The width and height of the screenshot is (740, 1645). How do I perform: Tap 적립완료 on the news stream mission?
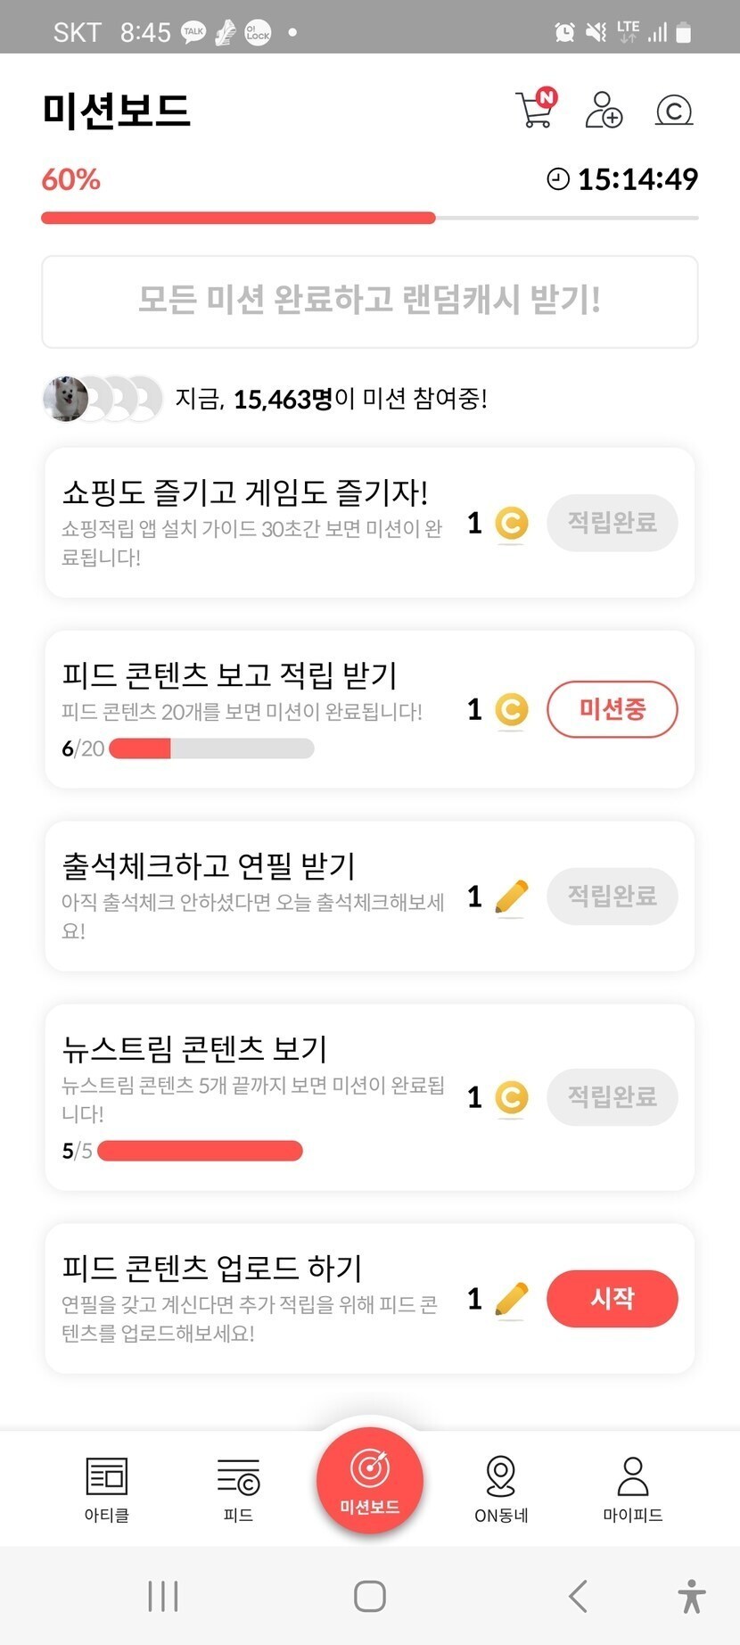612,1096
